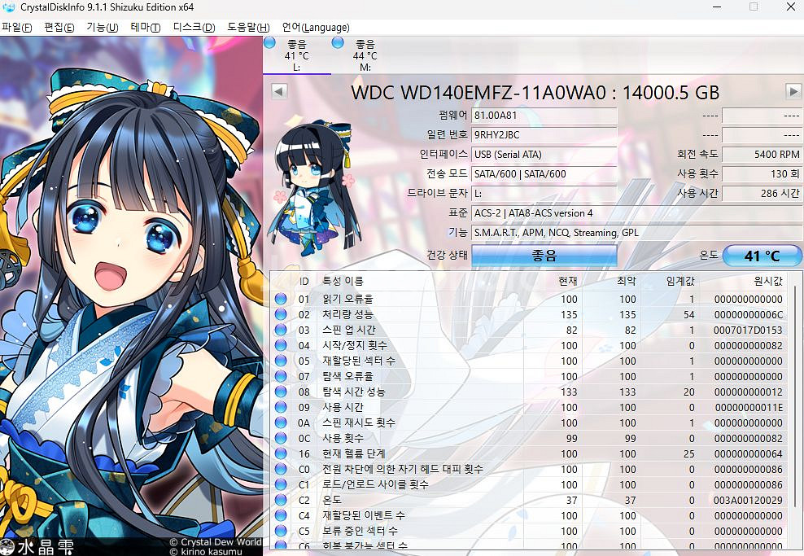Click the features field S.M.A.R.T., APM, NCQ
804x556 pixels.
tap(636, 232)
